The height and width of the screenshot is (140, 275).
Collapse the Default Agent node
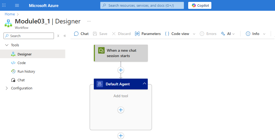tap(144, 83)
